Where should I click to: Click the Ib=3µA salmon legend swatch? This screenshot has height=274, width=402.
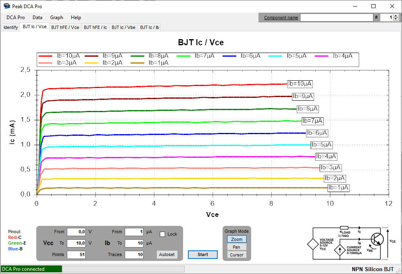pos(45,63)
